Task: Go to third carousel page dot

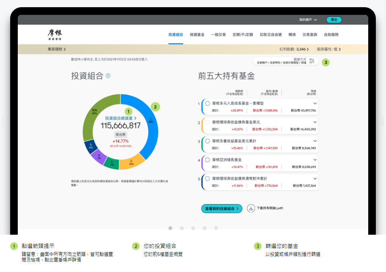Action: [x=193, y=228]
